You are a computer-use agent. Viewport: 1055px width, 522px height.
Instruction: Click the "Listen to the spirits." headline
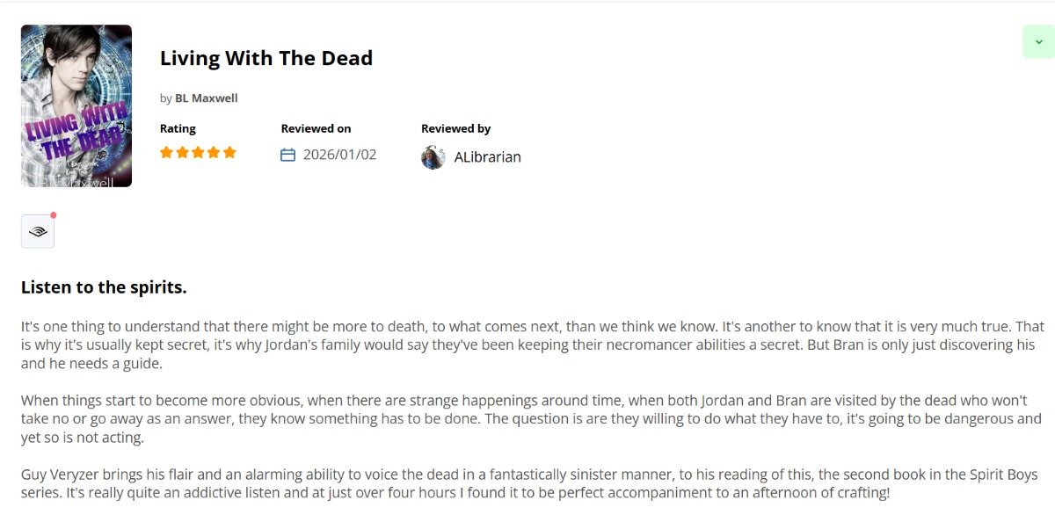click(x=104, y=287)
